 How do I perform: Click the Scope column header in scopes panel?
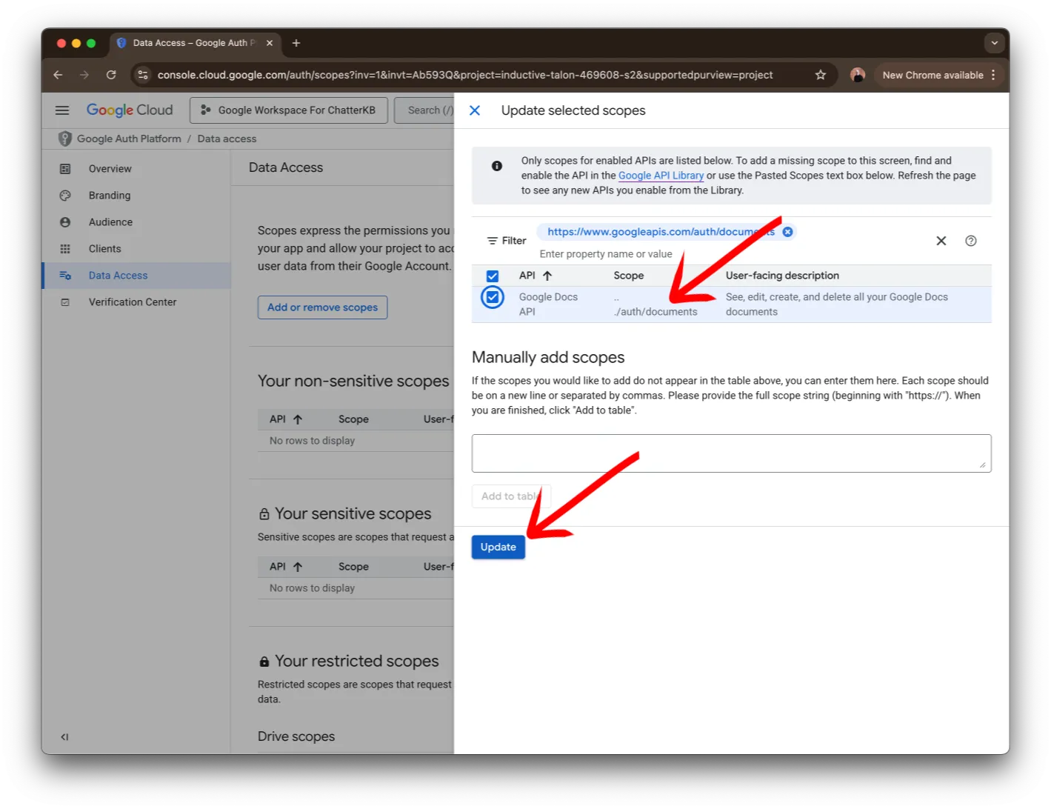[x=628, y=276]
